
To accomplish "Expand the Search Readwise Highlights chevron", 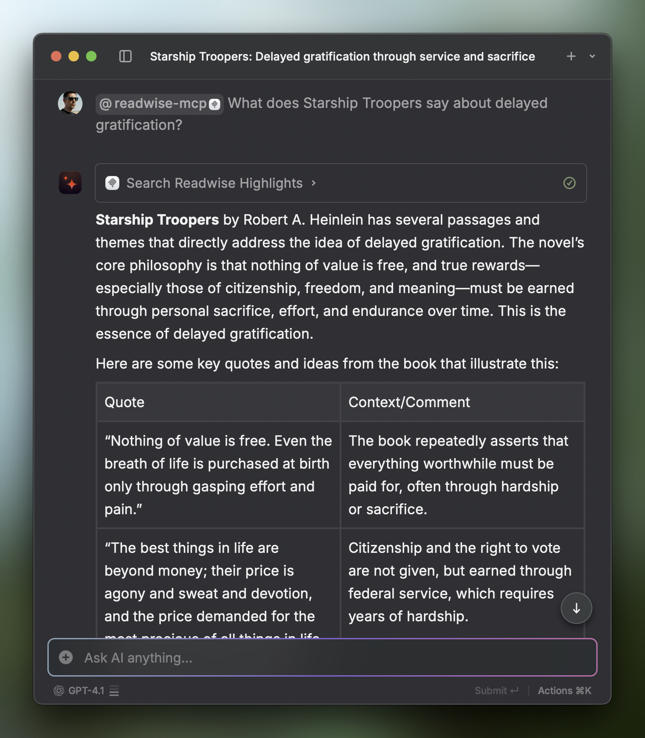I will click(314, 183).
